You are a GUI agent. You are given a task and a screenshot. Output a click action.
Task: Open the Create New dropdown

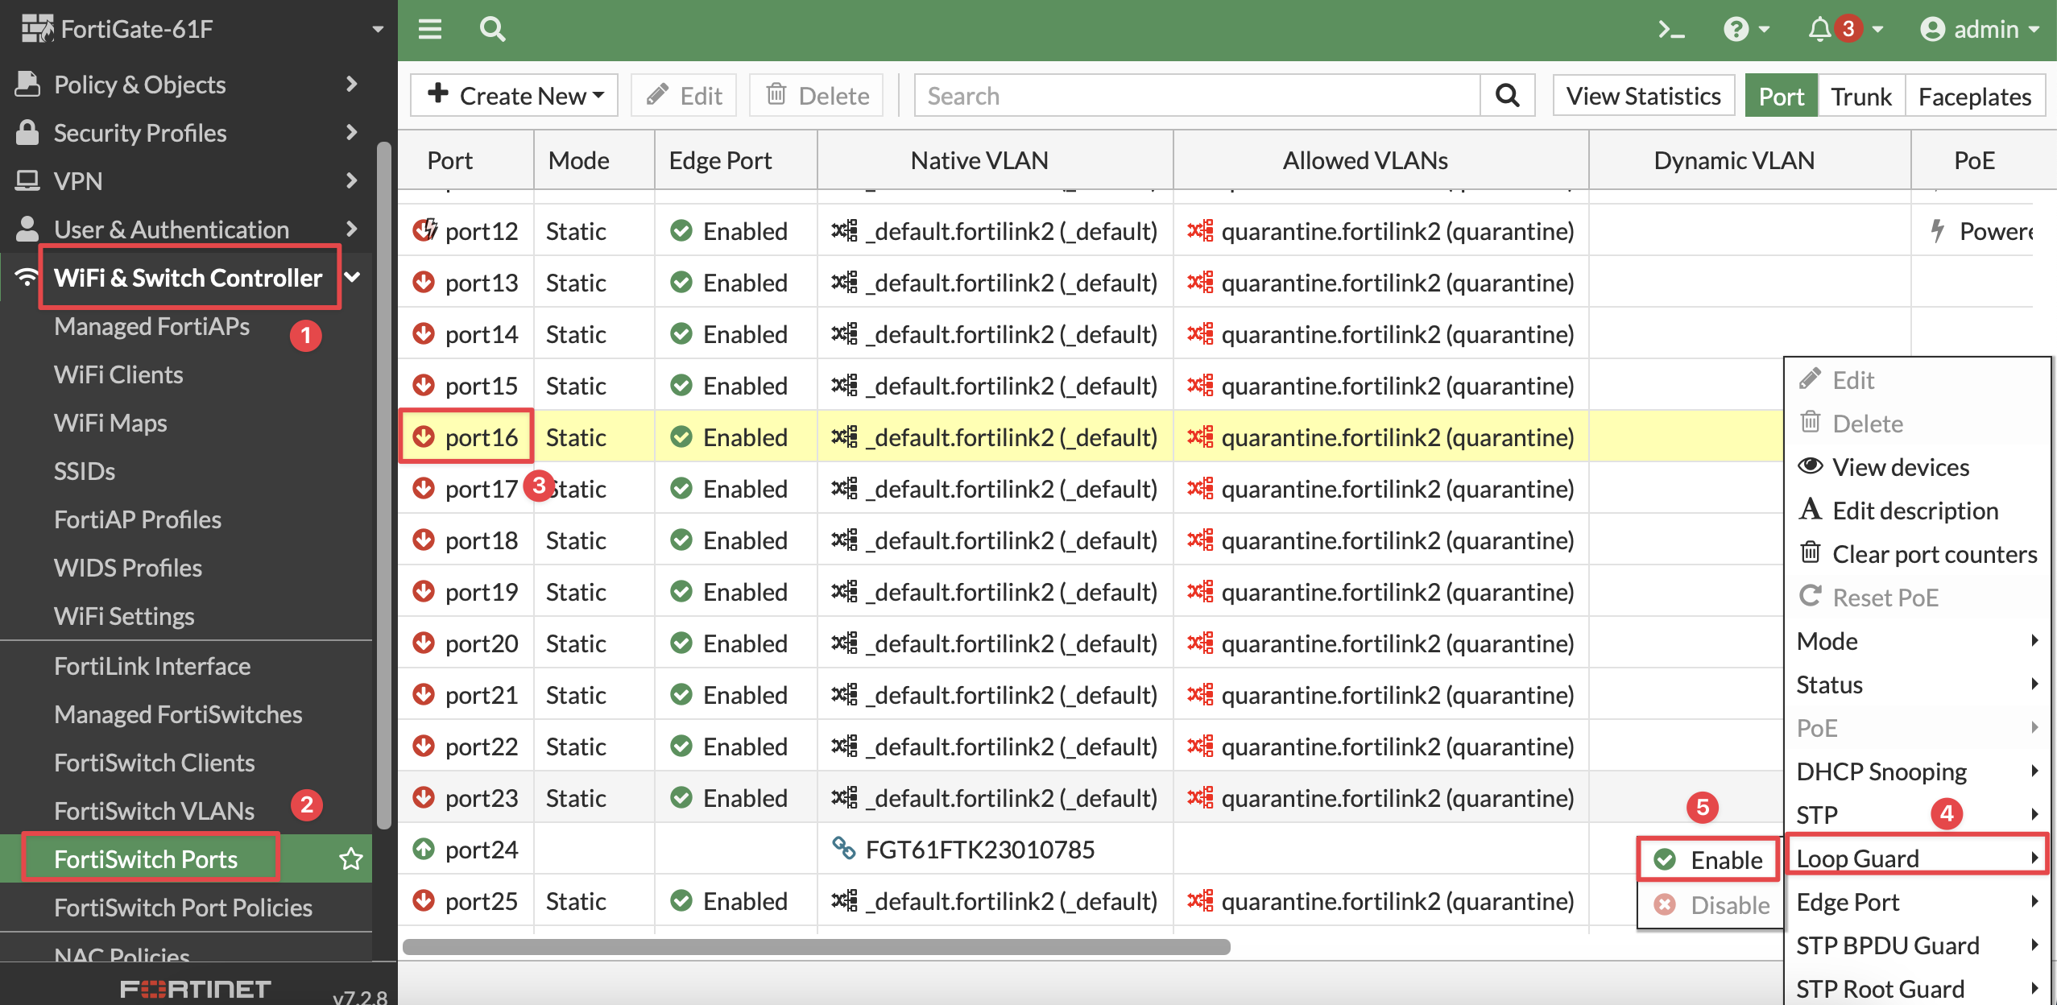point(514,96)
